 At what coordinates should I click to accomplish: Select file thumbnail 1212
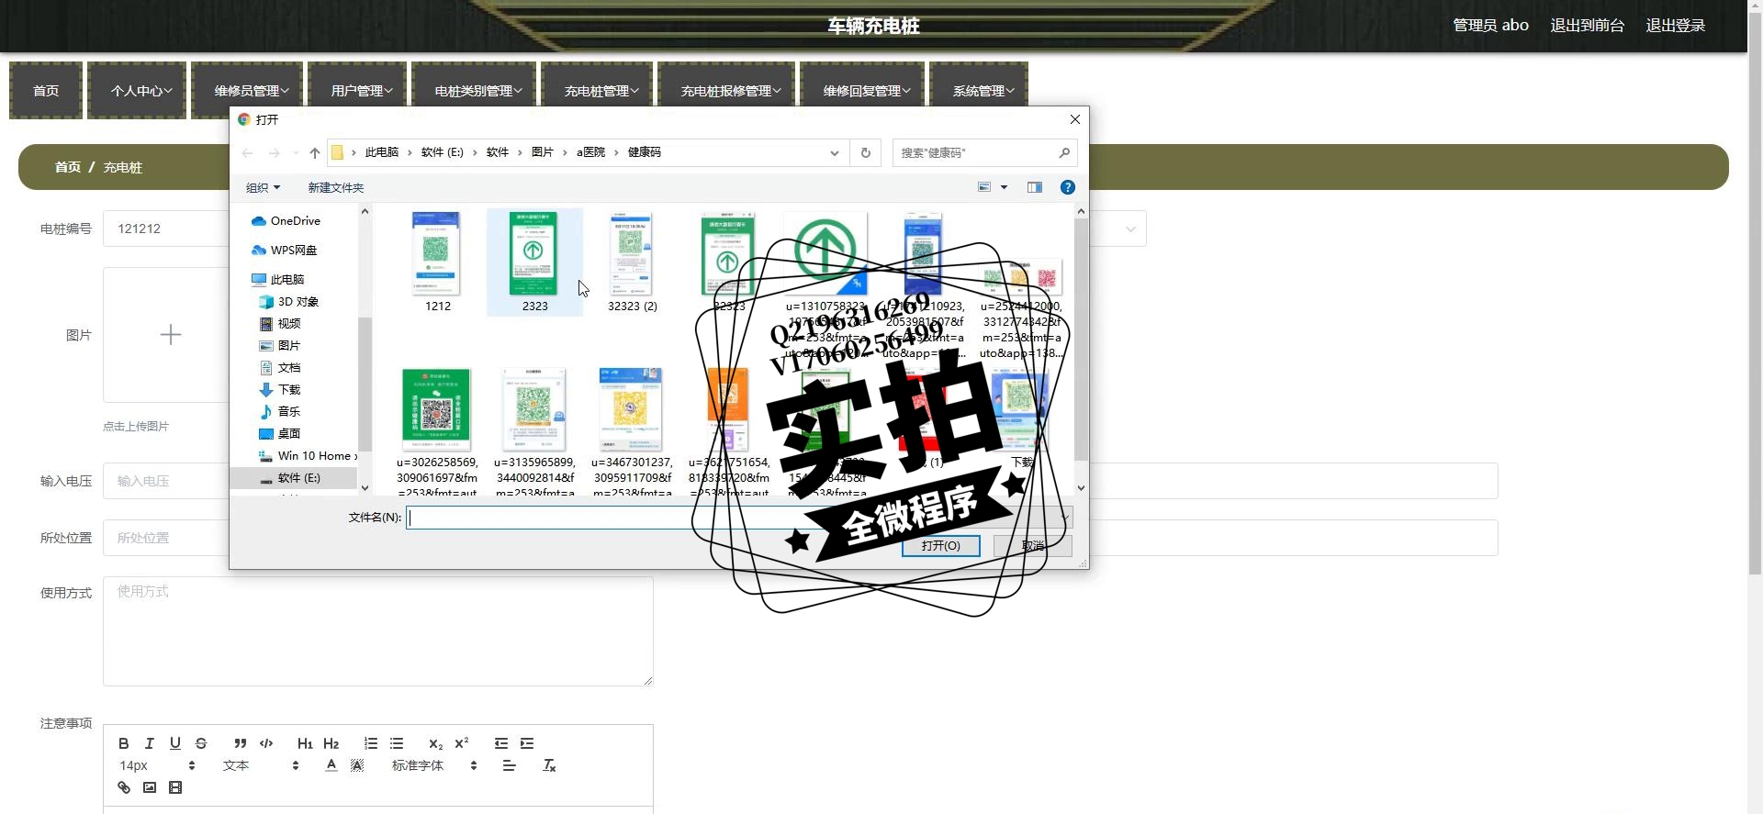pos(438,262)
